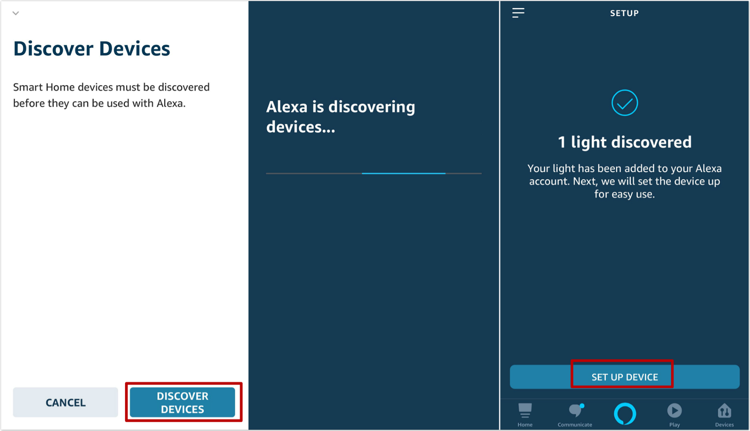This screenshot has height=431, width=750.
Task: Expand the collapse chevron top left panel
Action: click(x=16, y=13)
